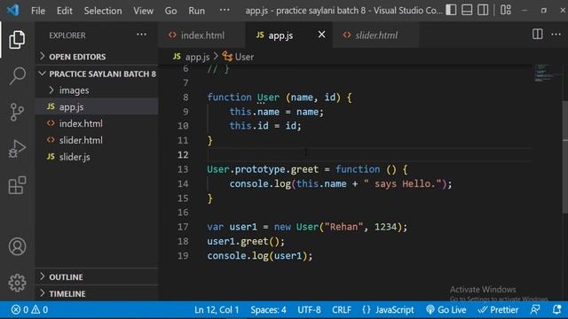Open the notifications bell
The width and height of the screenshot is (568, 319).
pos(556,309)
